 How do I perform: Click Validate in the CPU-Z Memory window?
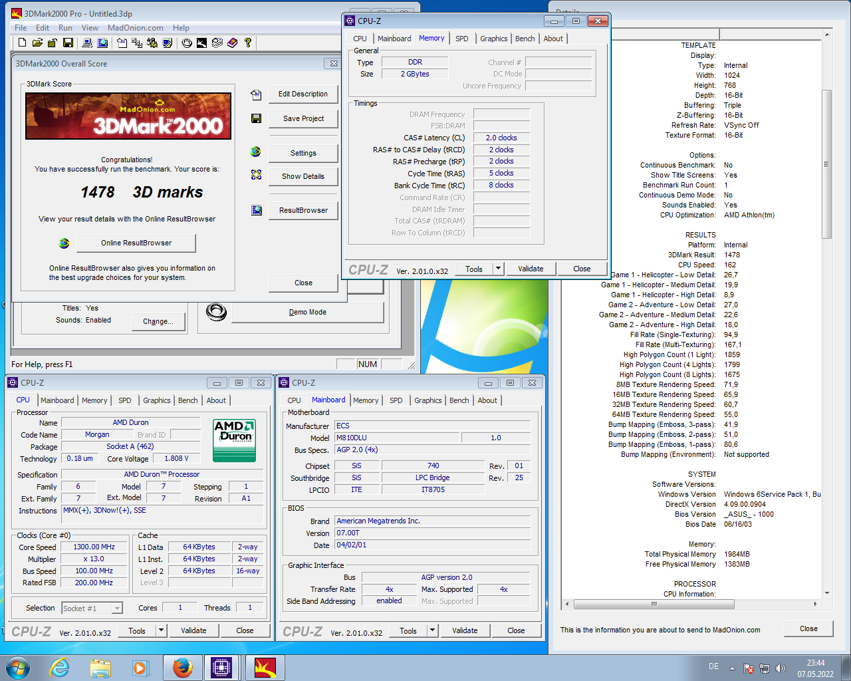click(531, 269)
